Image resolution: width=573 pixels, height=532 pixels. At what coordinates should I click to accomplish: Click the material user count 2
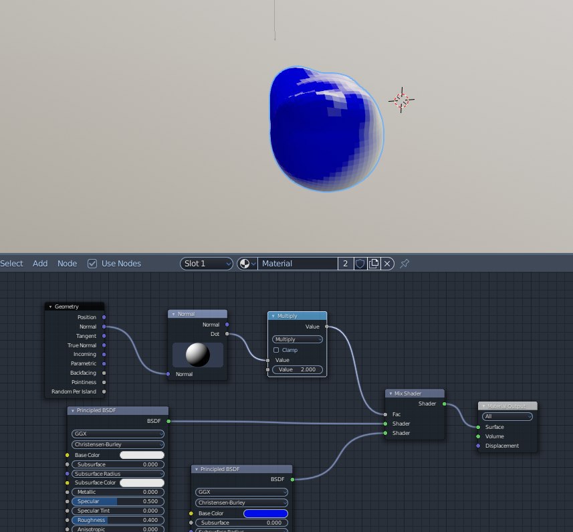pos(345,264)
